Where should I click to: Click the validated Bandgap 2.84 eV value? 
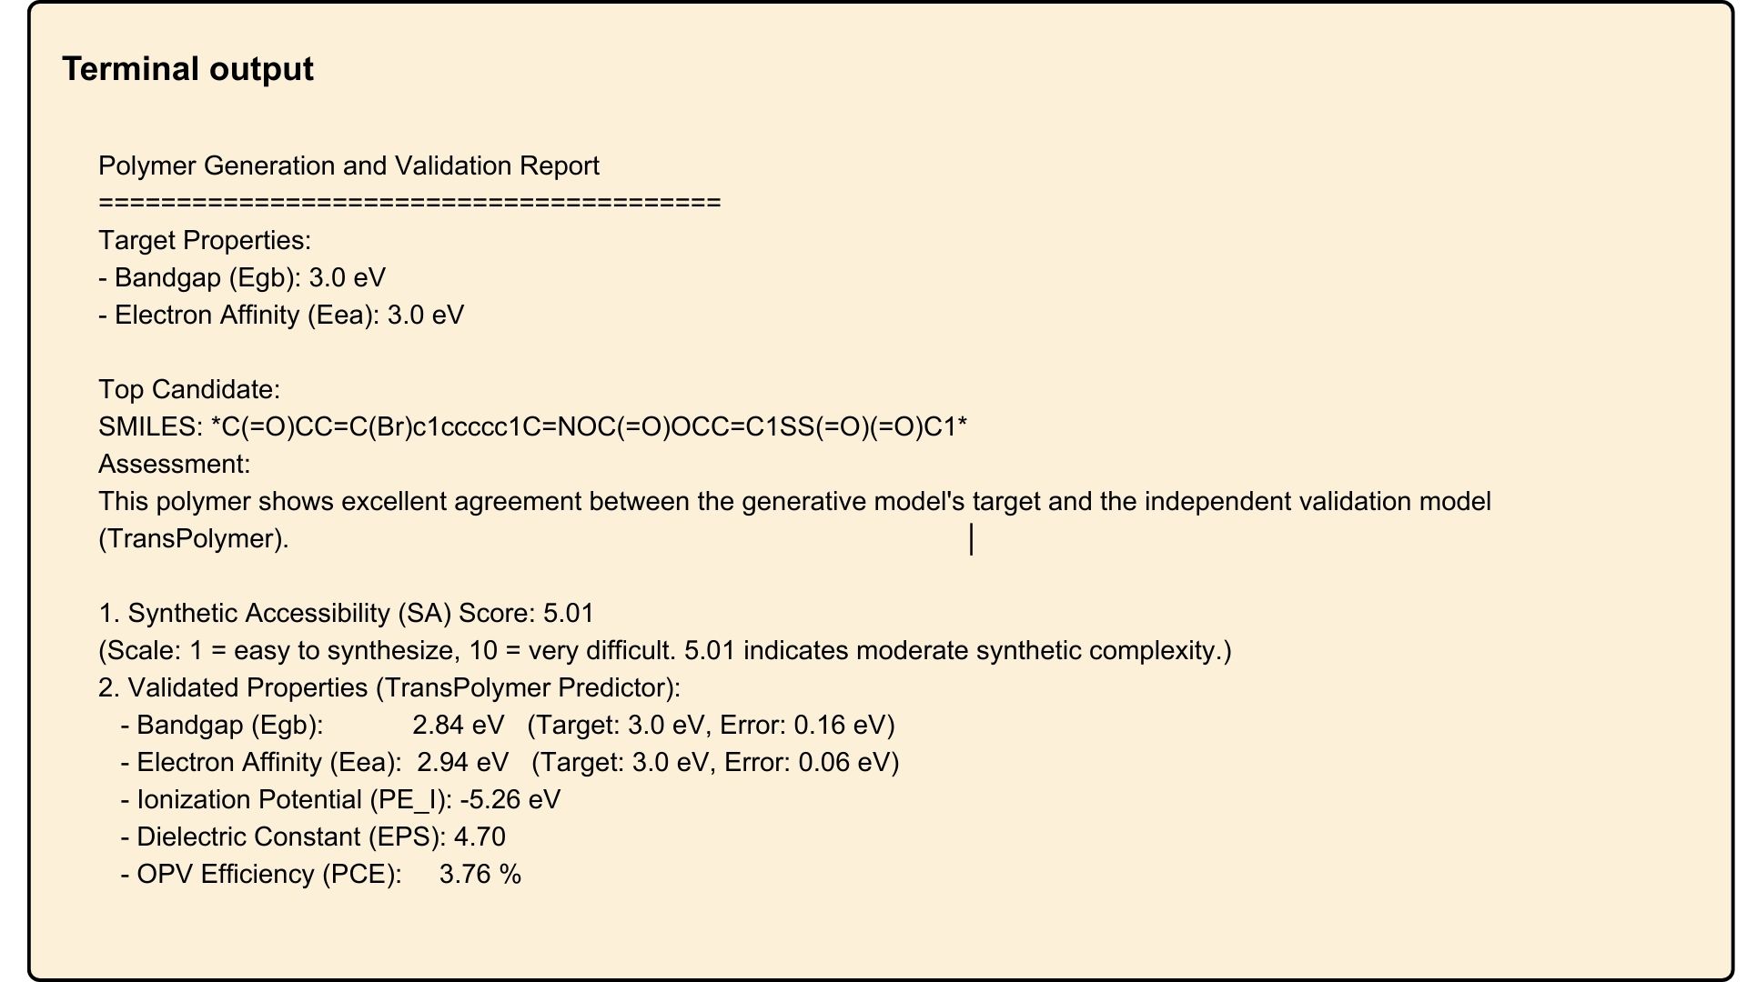pyautogui.click(x=458, y=726)
